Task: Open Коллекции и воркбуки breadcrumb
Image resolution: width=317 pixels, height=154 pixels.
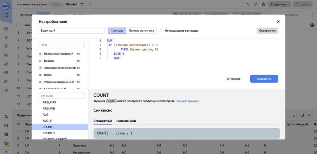Action: (x=32, y=4)
